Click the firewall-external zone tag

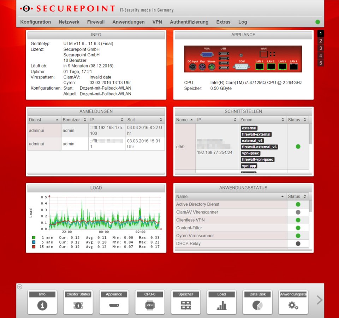tap(256, 134)
